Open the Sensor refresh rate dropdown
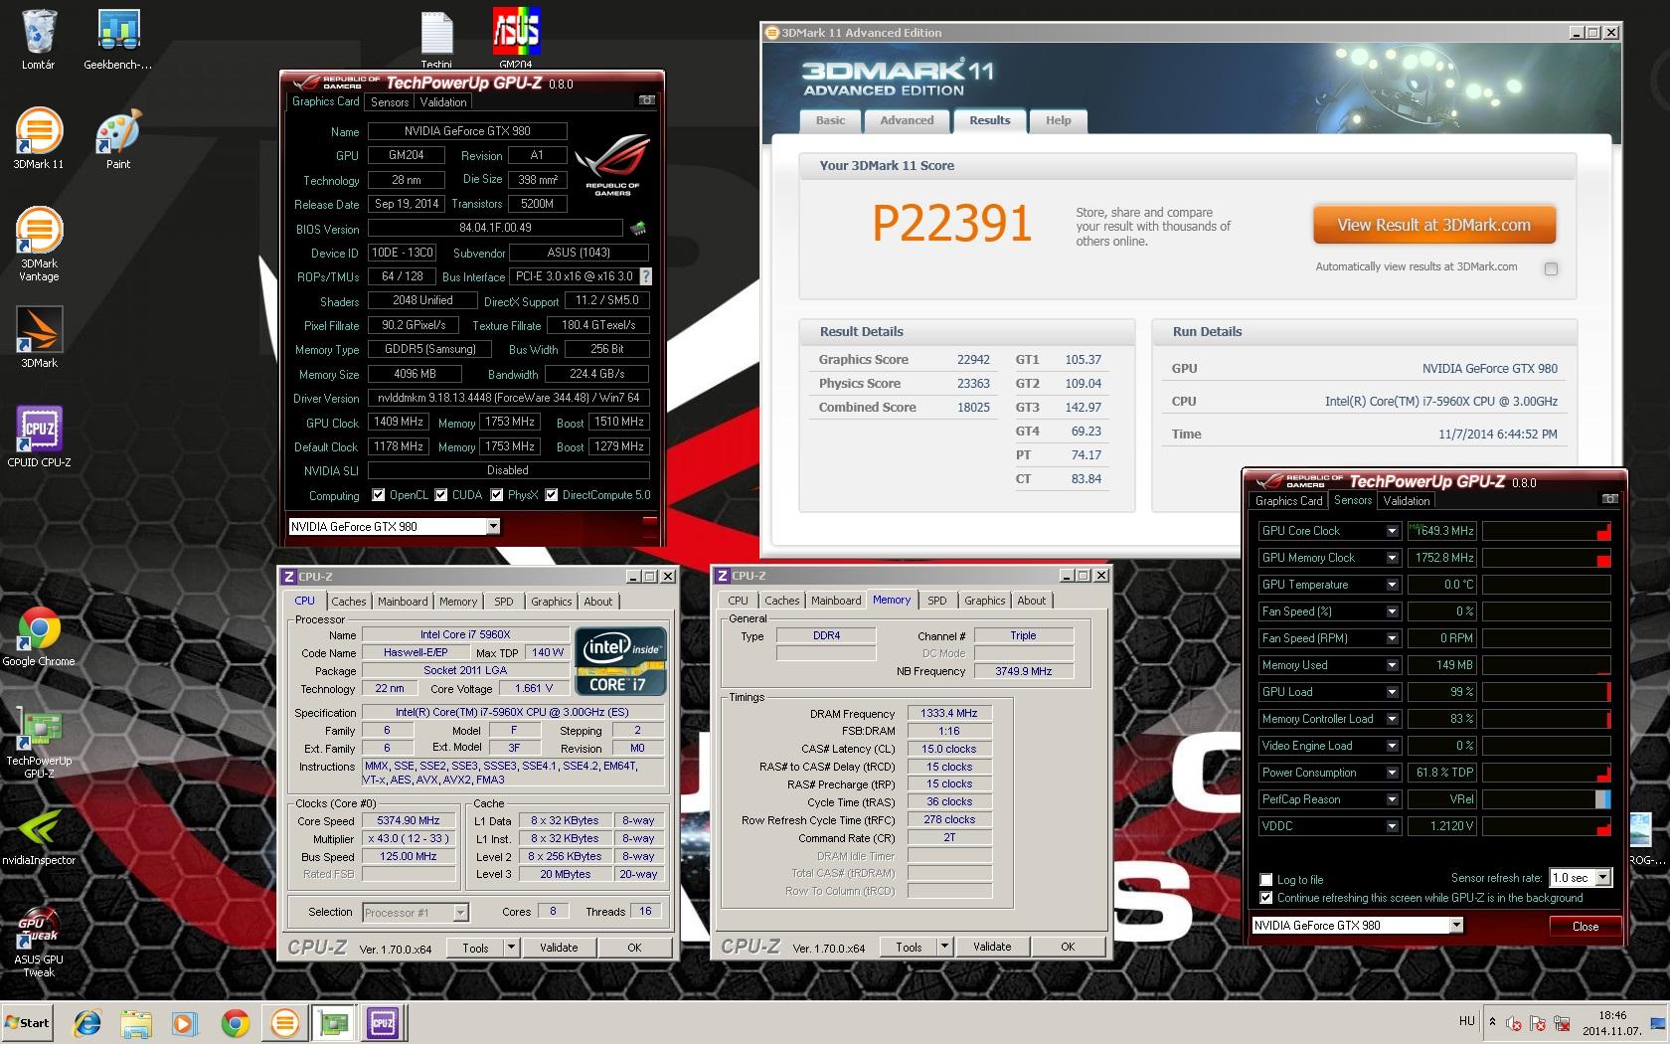Image resolution: width=1670 pixels, height=1044 pixels. pos(1603,878)
